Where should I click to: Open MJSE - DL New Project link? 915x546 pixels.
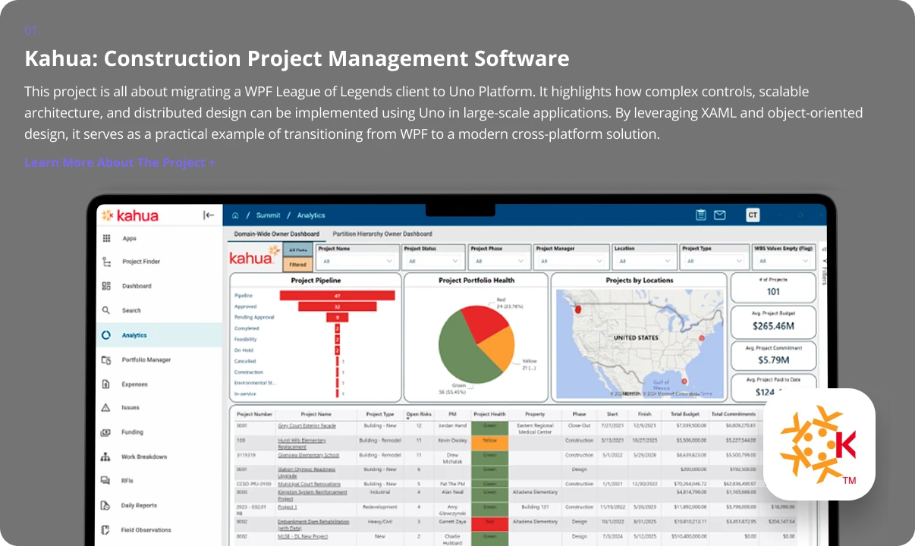303,536
